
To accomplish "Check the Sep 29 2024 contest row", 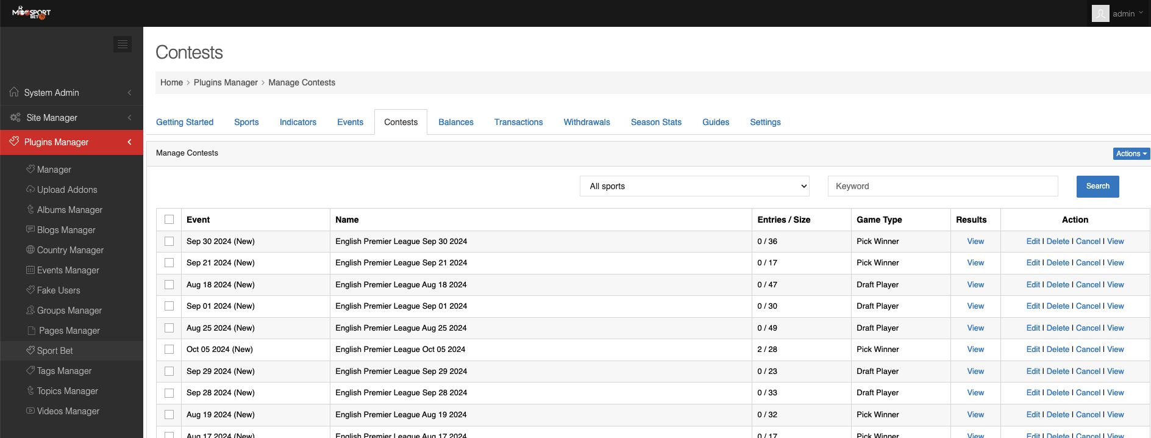I will 169,371.
